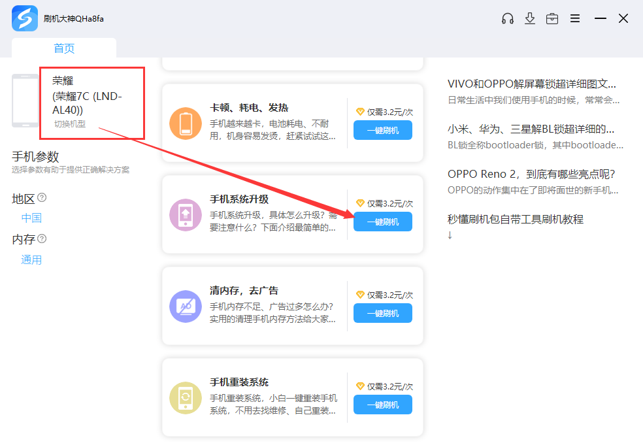This screenshot has height=447, width=643.
Task: Click the 荣耀7C (LND-AL40) model name
Action: point(87,103)
